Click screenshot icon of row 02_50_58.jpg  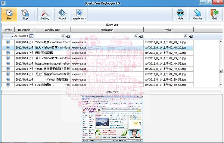tap(8, 85)
